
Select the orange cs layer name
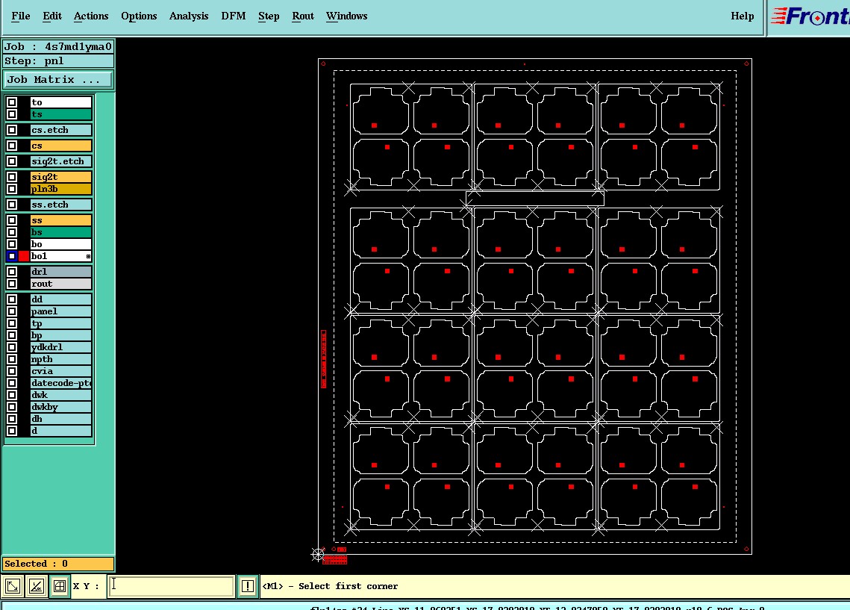pyautogui.click(x=60, y=146)
